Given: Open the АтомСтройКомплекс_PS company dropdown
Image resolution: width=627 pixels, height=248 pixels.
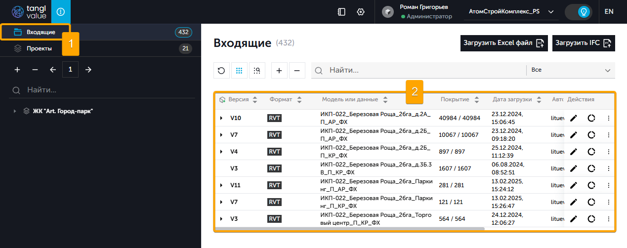Looking at the screenshot, I should pyautogui.click(x=511, y=12).
